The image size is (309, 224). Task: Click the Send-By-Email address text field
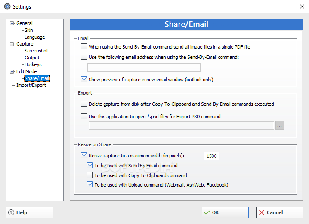tap(144, 68)
